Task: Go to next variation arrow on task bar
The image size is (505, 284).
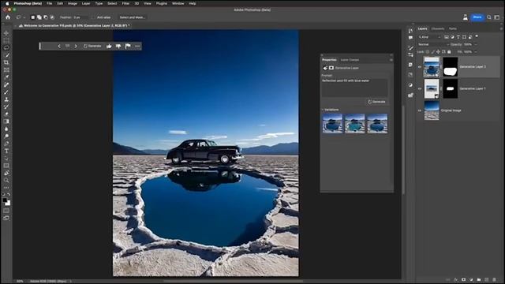Action: coord(76,47)
